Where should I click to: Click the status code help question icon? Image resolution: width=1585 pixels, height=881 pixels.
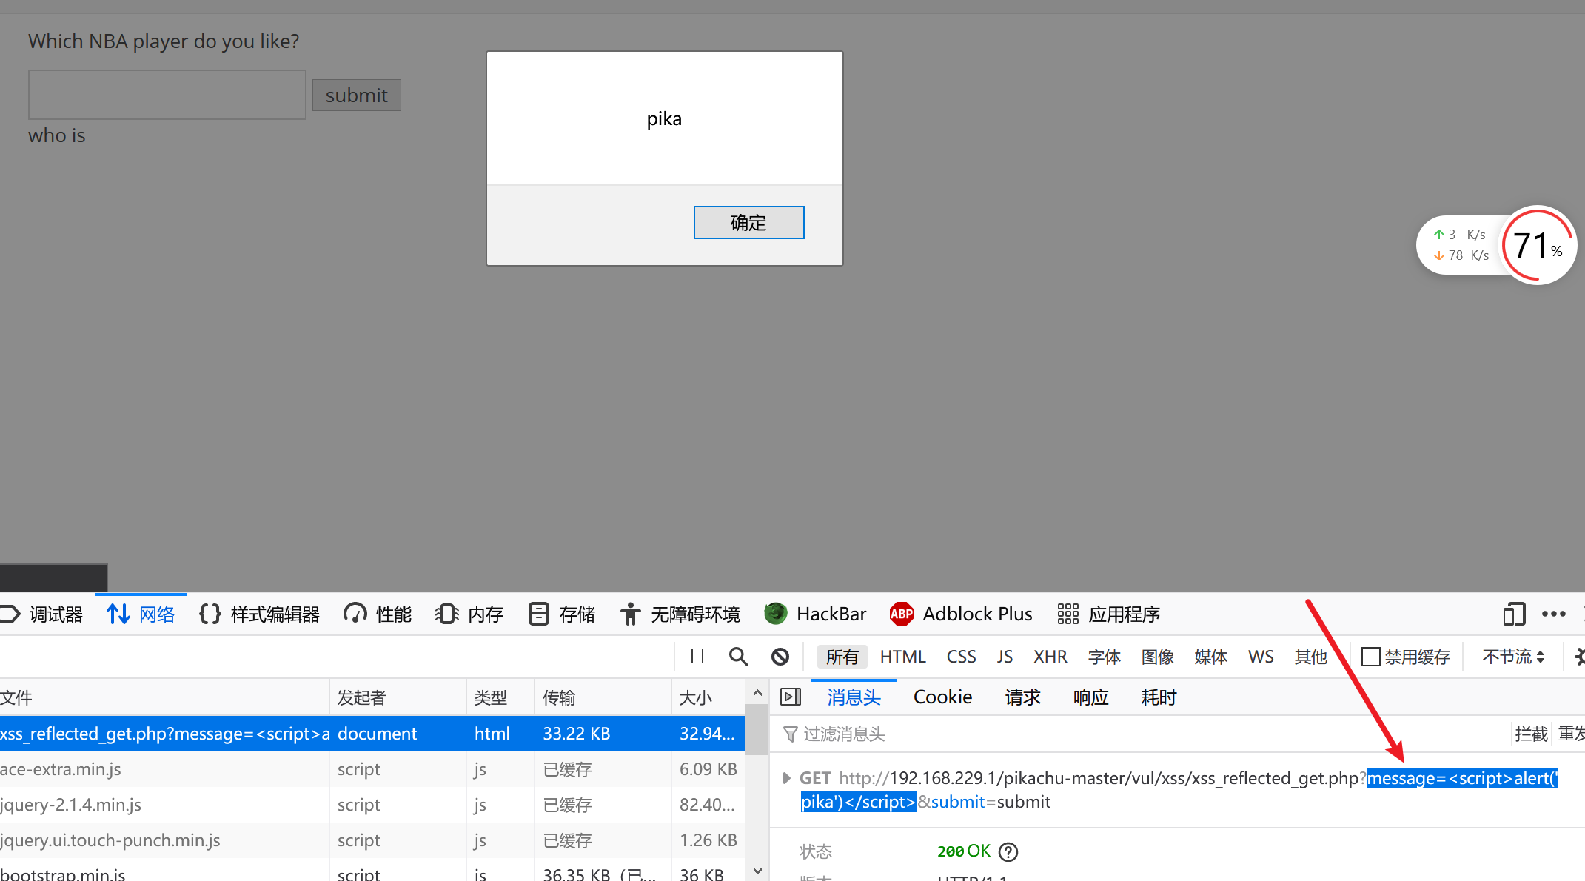click(x=1008, y=852)
